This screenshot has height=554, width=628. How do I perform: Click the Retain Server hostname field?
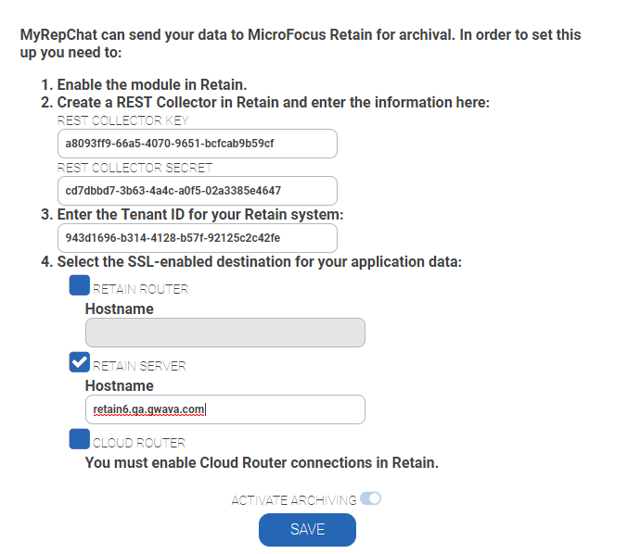(224, 409)
